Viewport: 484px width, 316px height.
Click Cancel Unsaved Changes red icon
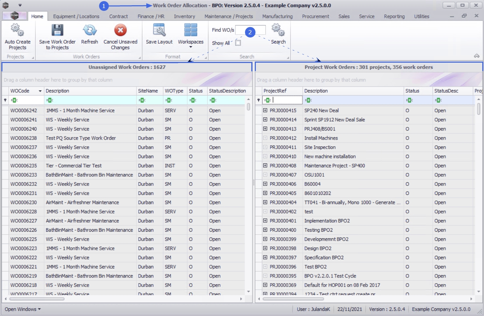[120, 30]
